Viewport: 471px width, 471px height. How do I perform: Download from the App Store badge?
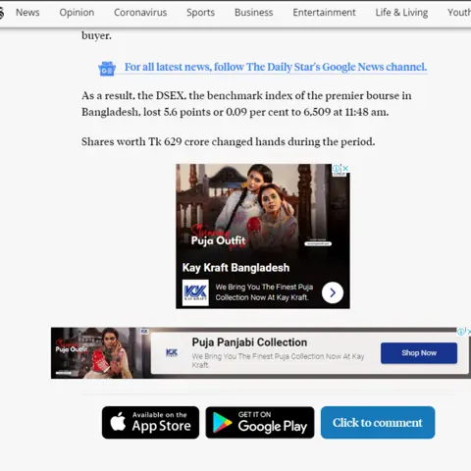(150, 422)
